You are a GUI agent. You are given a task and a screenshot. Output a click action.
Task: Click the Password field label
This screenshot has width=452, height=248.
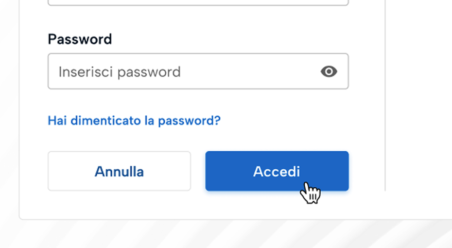click(x=80, y=39)
